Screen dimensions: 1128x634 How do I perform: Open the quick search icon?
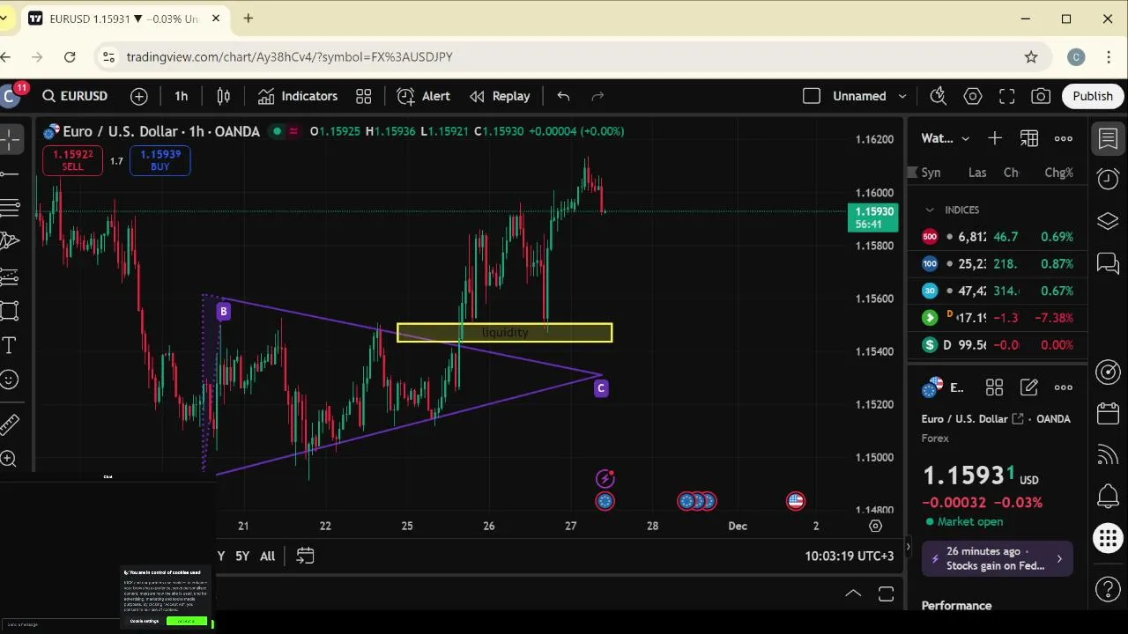[x=938, y=96]
